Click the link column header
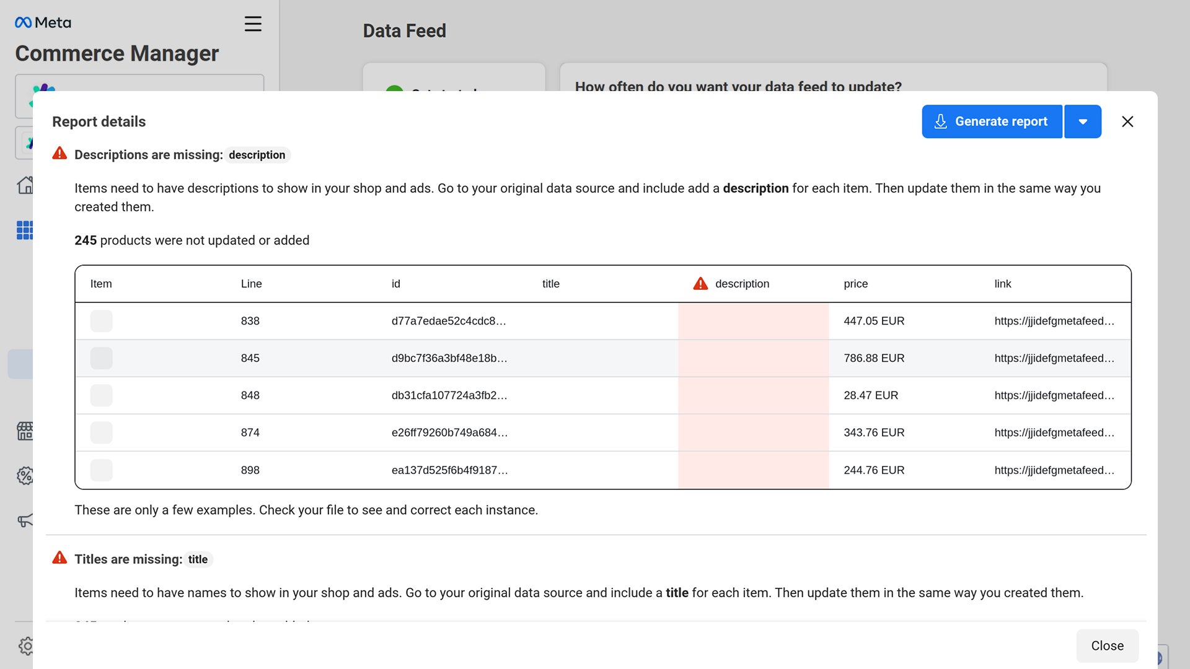The height and width of the screenshot is (669, 1190). point(1002,284)
